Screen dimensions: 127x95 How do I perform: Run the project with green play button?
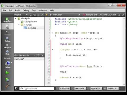[7, 73]
